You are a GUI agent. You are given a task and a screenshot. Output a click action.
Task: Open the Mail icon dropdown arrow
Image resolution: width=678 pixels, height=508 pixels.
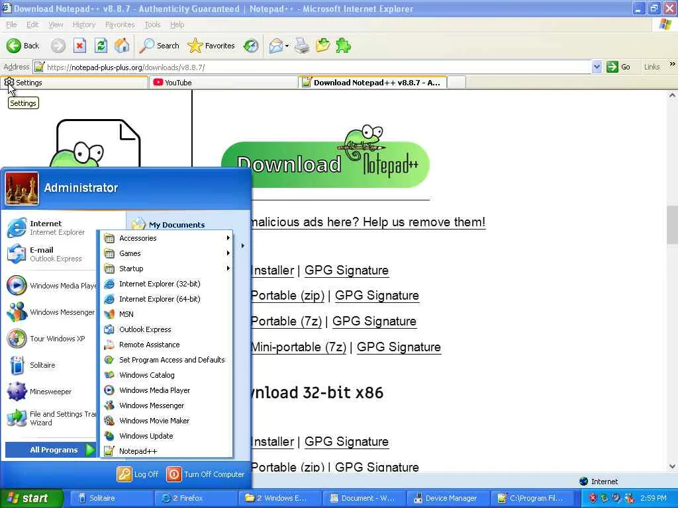click(287, 46)
